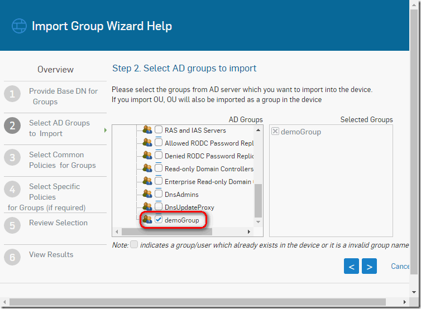The width and height of the screenshot is (421, 309).
Task: Check the RAS and IAS Servers checkbox
Action: pyautogui.click(x=159, y=129)
